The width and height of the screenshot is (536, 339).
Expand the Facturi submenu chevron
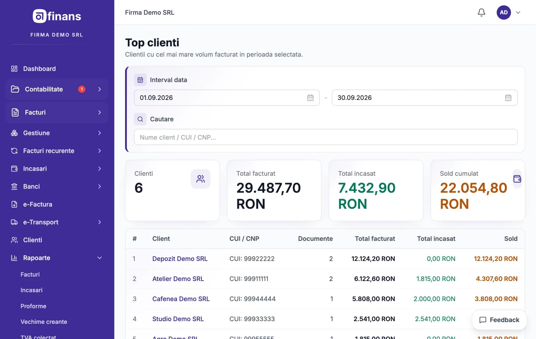coord(99,112)
